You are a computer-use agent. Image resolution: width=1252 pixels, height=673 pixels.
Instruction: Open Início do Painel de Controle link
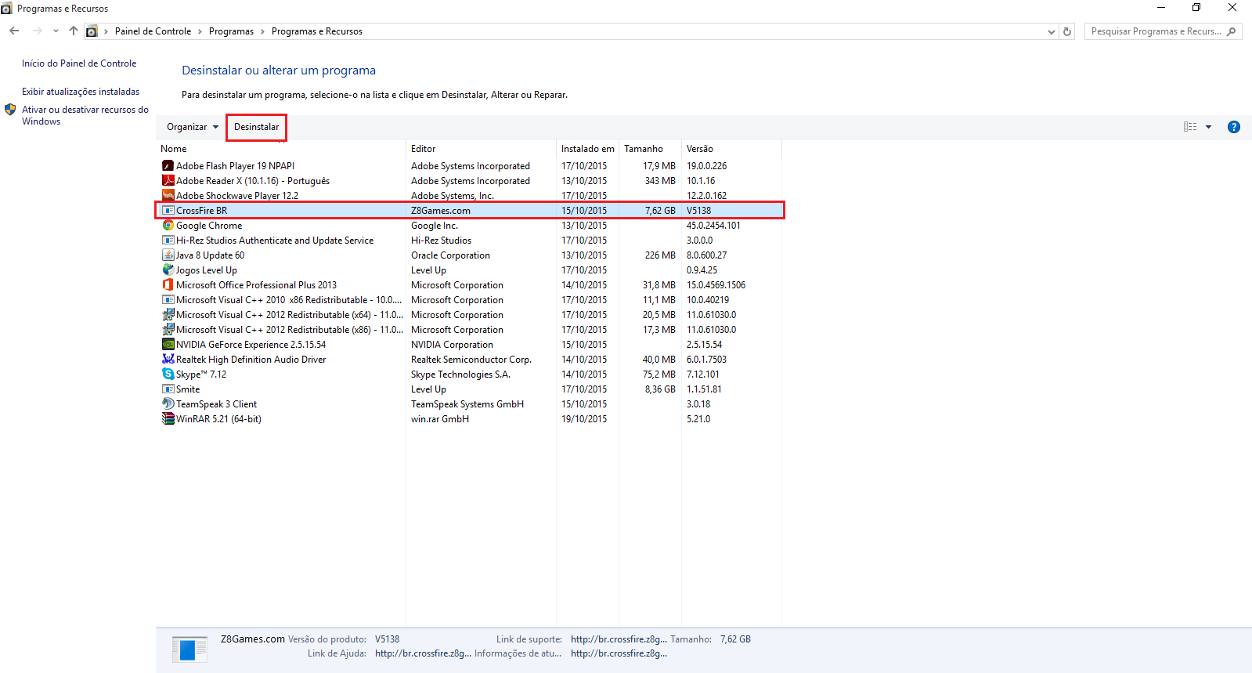[x=79, y=63]
